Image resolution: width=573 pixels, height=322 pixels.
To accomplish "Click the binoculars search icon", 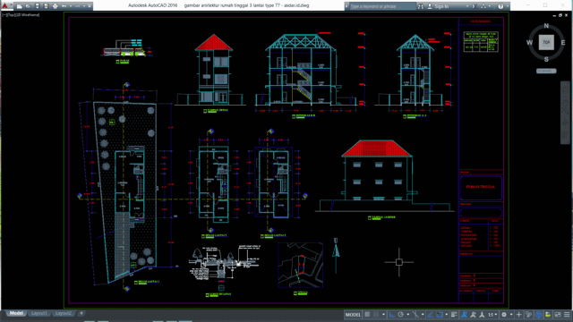I will pos(421,6).
